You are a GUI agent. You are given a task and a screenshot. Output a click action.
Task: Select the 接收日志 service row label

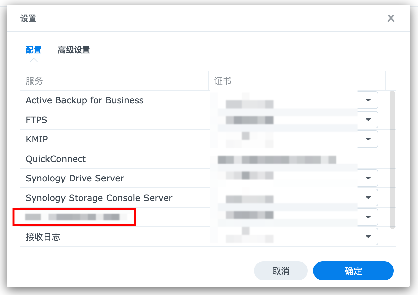43,237
